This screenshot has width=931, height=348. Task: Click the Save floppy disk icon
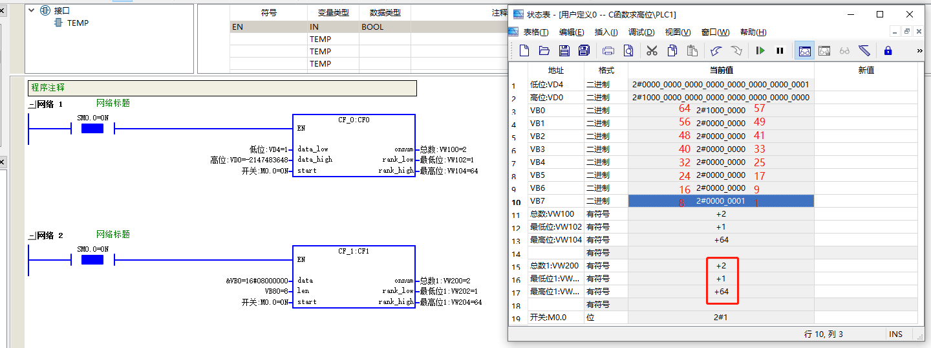[564, 50]
